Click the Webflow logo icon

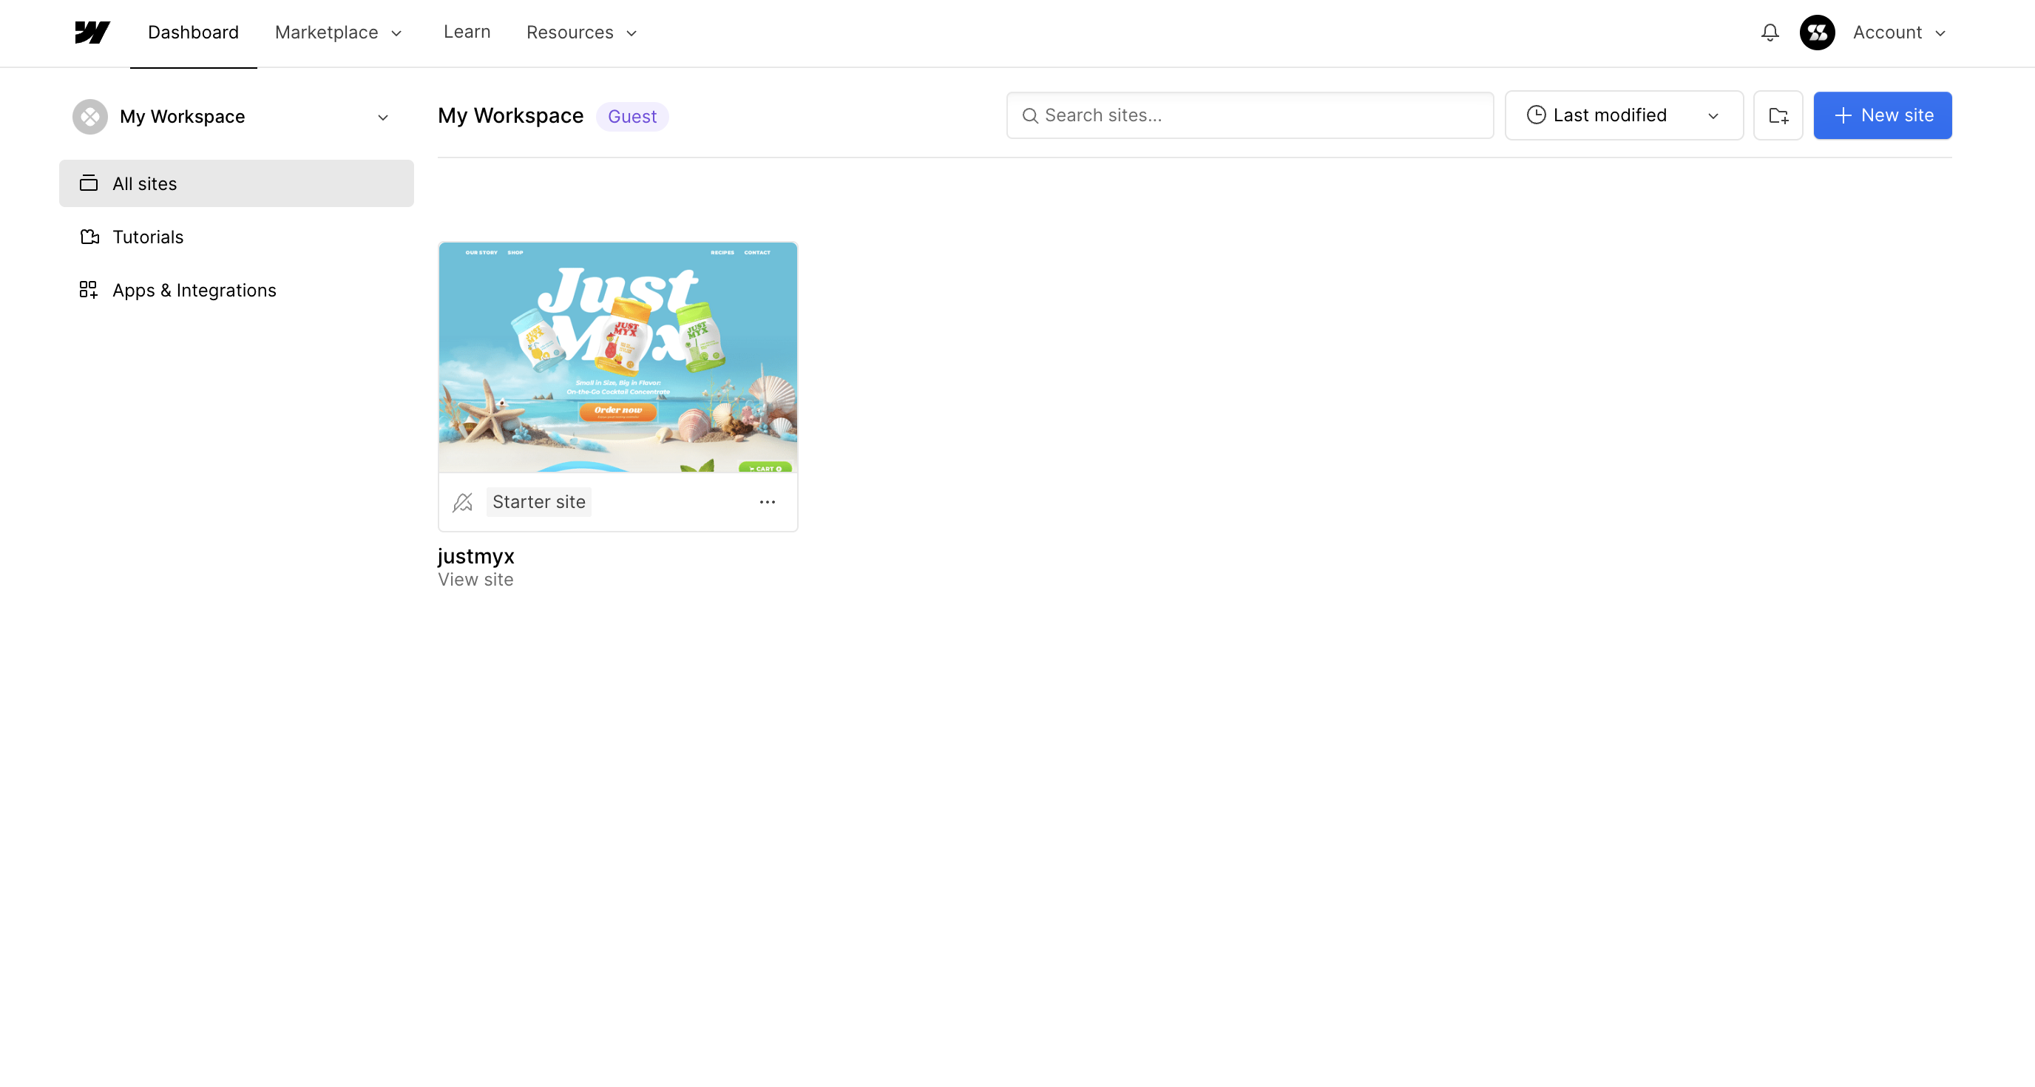click(x=92, y=33)
